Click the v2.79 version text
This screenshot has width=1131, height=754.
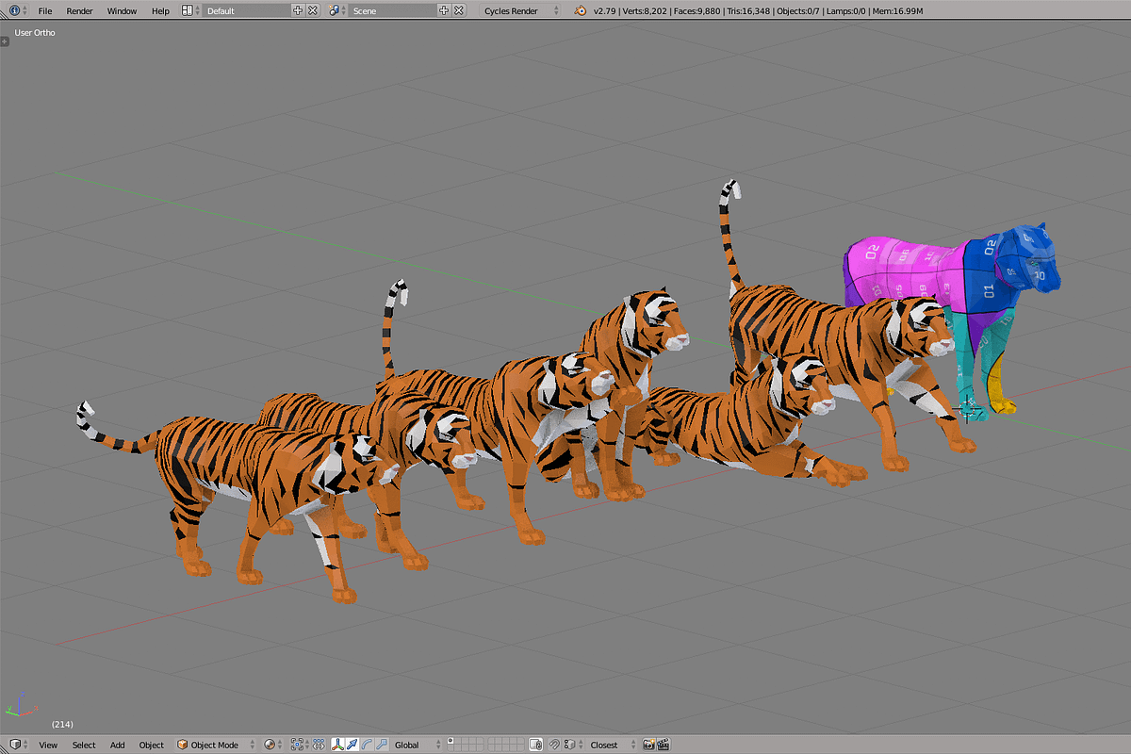coord(603,10)
